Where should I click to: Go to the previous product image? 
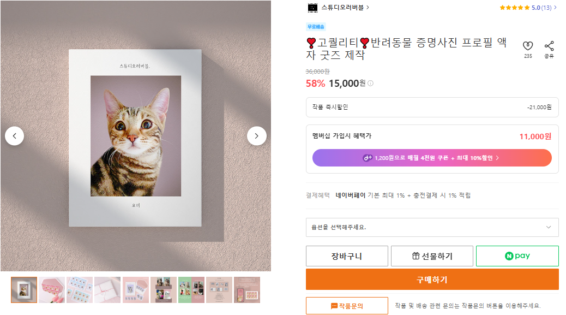click(15, 136)
